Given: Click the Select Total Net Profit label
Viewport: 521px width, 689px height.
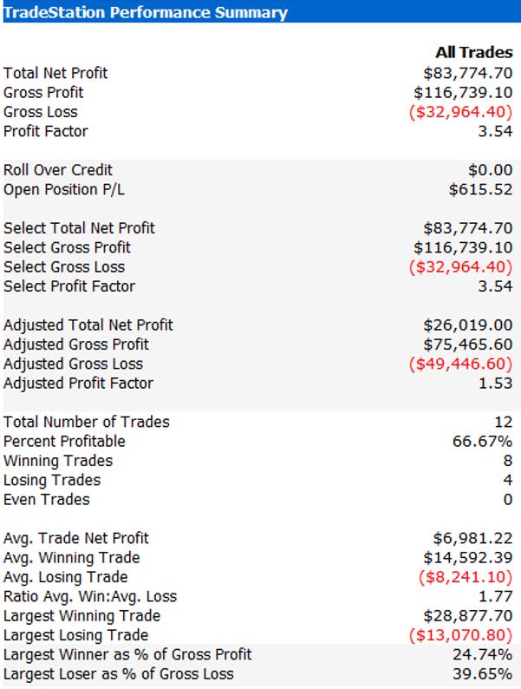Looking at the screenshot, I should pos(79,228).
